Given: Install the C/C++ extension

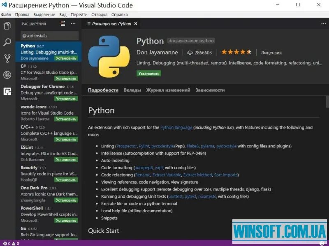Looking at the screenshot, I should (66, 139).
